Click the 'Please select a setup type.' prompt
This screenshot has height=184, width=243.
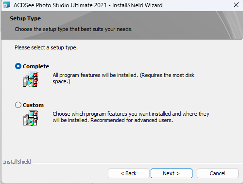46,47
